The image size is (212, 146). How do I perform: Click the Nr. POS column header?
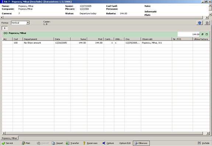(x=182, y=39)
